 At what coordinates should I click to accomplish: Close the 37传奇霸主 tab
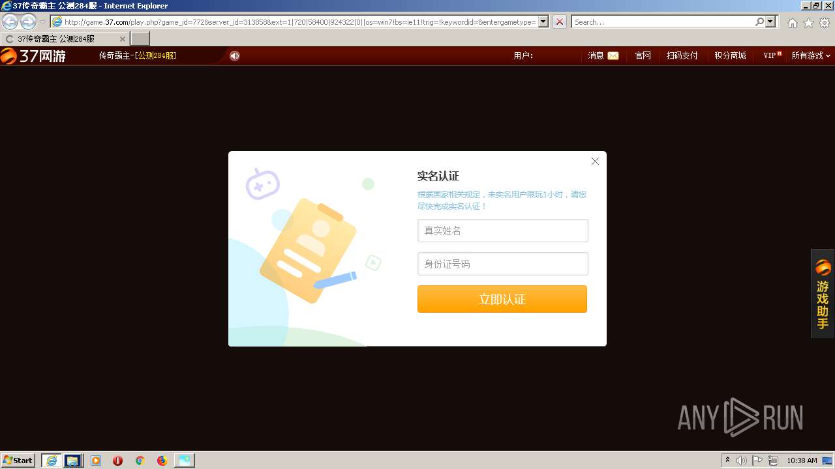(x=122, y=39)
